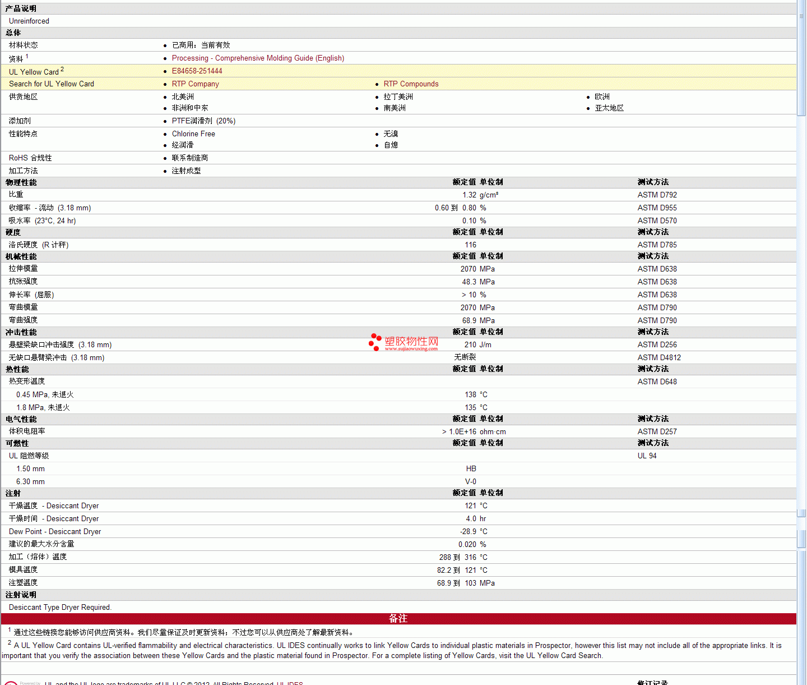Viewport: 807px width, 685px height.
Task: Select the 北美洲 availability region
Action: tap(183, 96)
